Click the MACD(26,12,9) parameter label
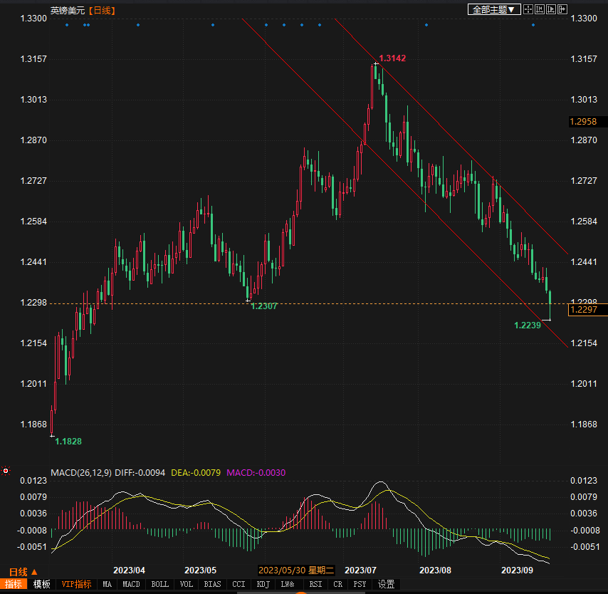Viewport: 608px width, 594px height. (81, 472)
